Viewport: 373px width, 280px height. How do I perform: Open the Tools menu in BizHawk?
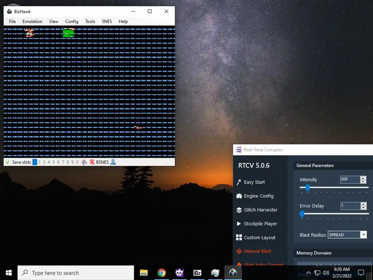[x=90, y=22]
